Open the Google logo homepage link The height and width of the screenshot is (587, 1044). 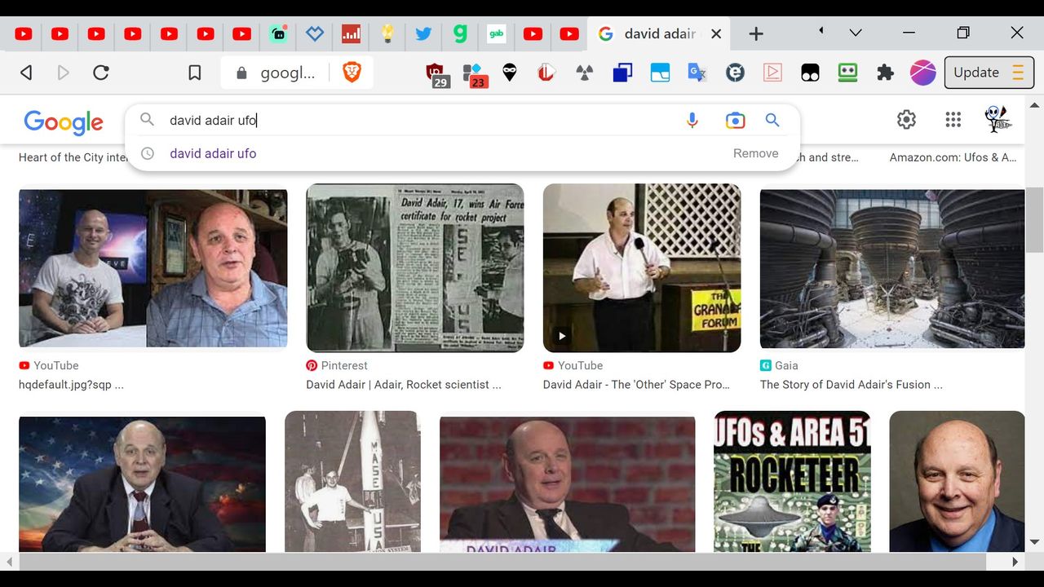pos(64,122)
